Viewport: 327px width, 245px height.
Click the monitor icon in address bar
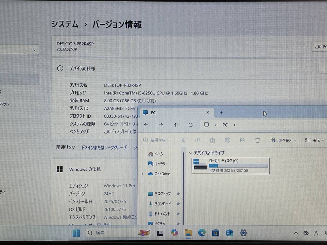pyautogui.click(x=206, y=125)
